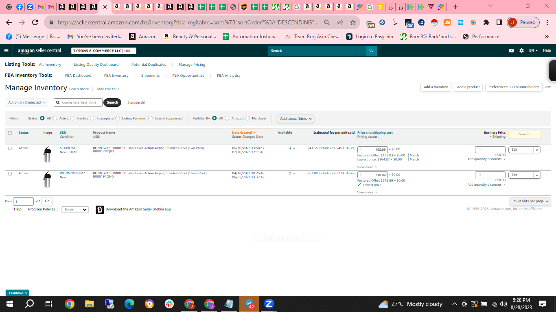Select the Active status filter radio
The height and width of the screenshot is (312, 556).
pyautogui.click(x=55, y=118)
